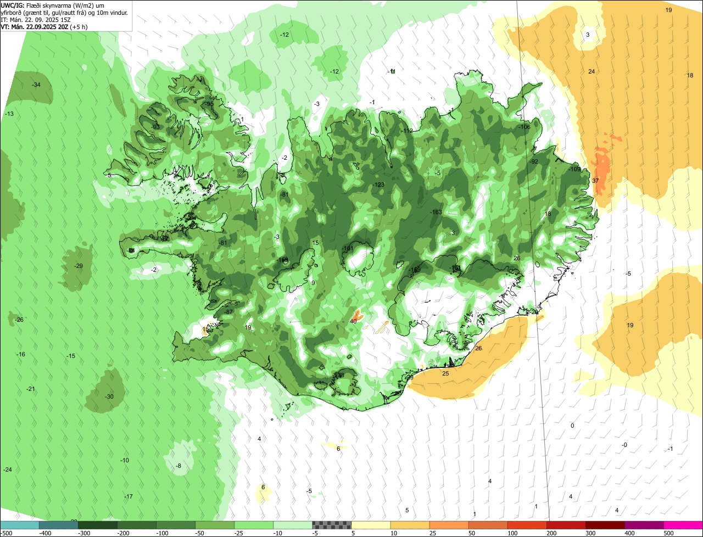703x537 pixels.
Task: Select the color bar segment between -200 and -100
Action: pos(137,525)
